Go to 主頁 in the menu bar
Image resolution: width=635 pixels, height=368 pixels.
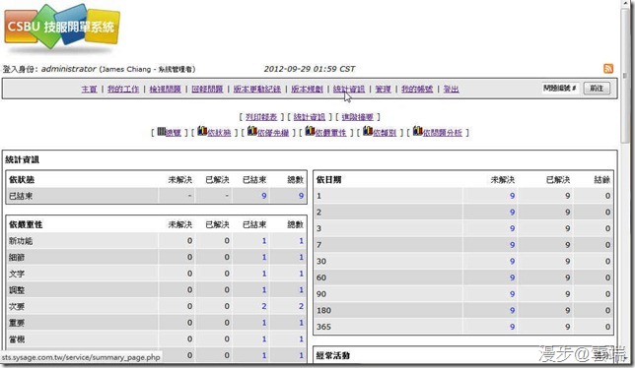(x=89, y=89)
